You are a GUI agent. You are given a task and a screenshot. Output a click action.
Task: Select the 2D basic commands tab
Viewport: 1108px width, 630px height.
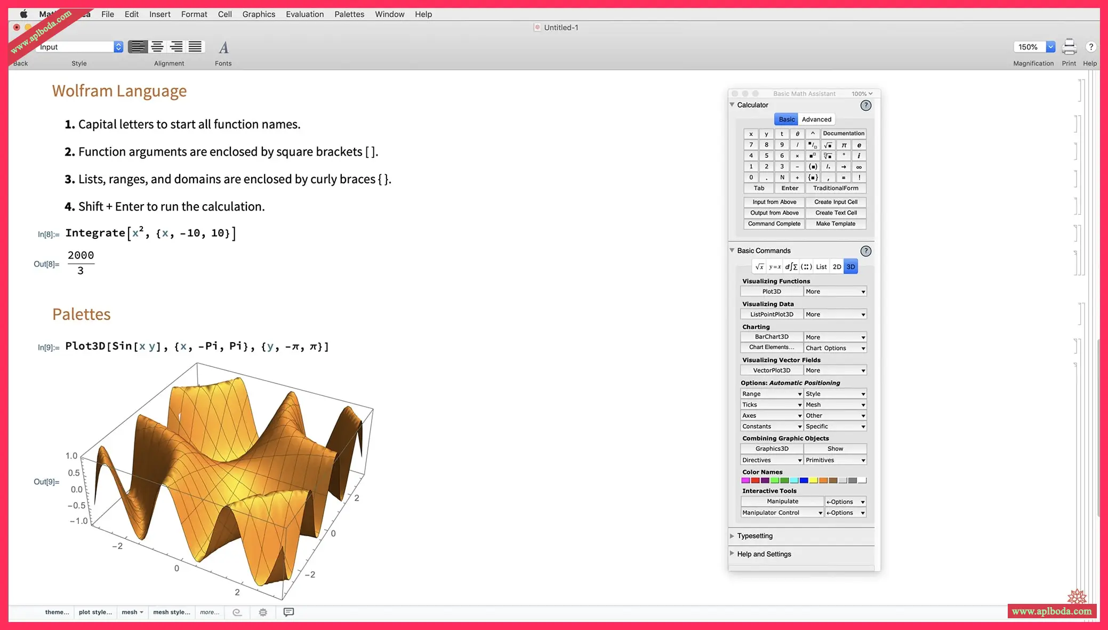click(x=837, y=266)
